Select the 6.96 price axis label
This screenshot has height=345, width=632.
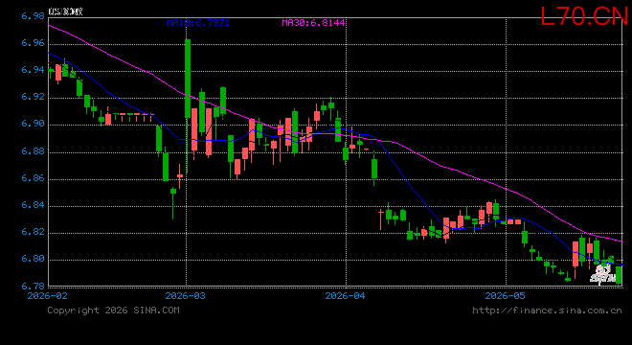[x=34, y=43]
